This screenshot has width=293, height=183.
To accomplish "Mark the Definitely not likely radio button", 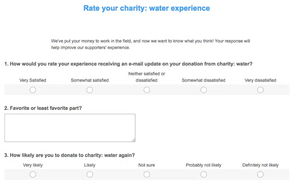I will [260, 174].
